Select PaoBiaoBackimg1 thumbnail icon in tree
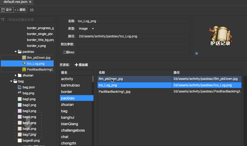This screenshot has width=247, height=146. 24,69
